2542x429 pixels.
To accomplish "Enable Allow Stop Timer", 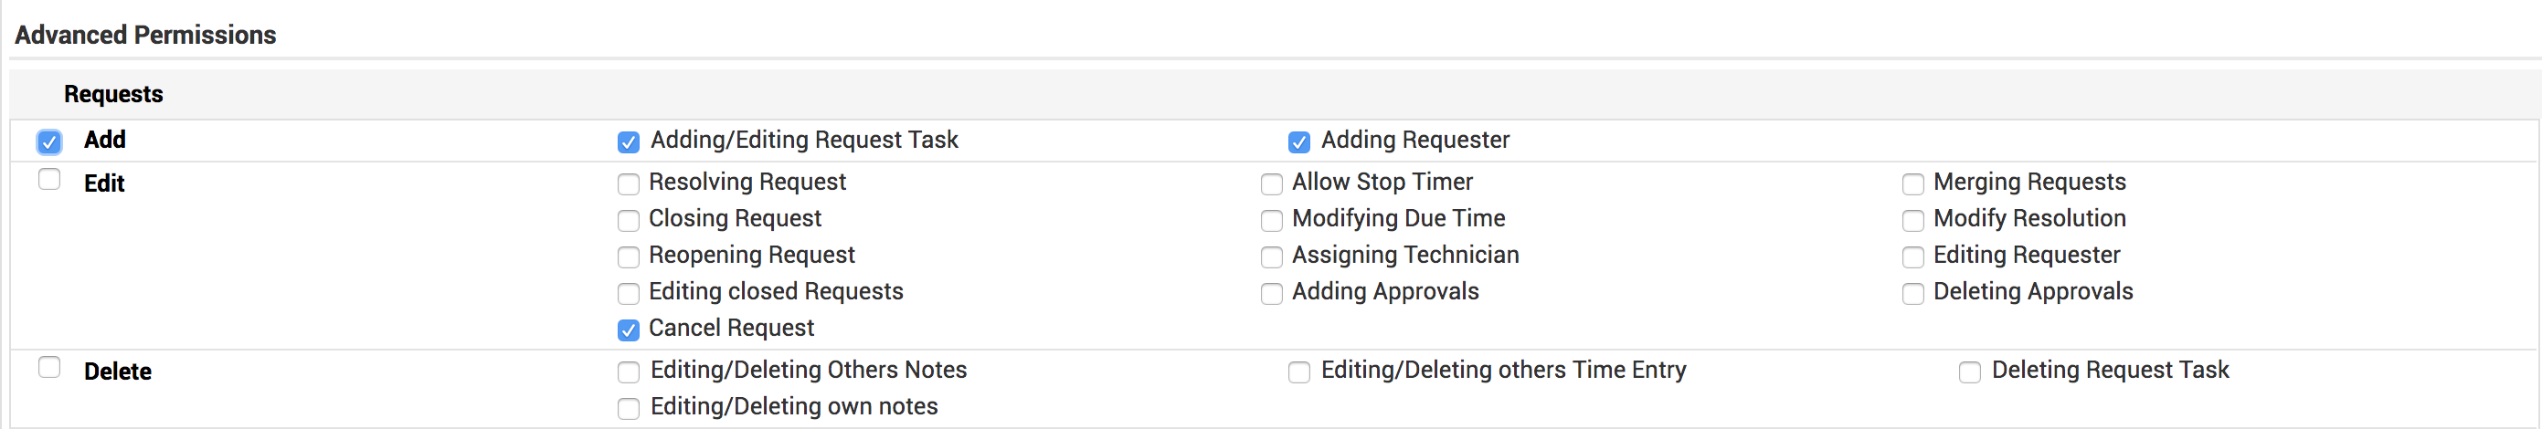I will point(1272,184).
